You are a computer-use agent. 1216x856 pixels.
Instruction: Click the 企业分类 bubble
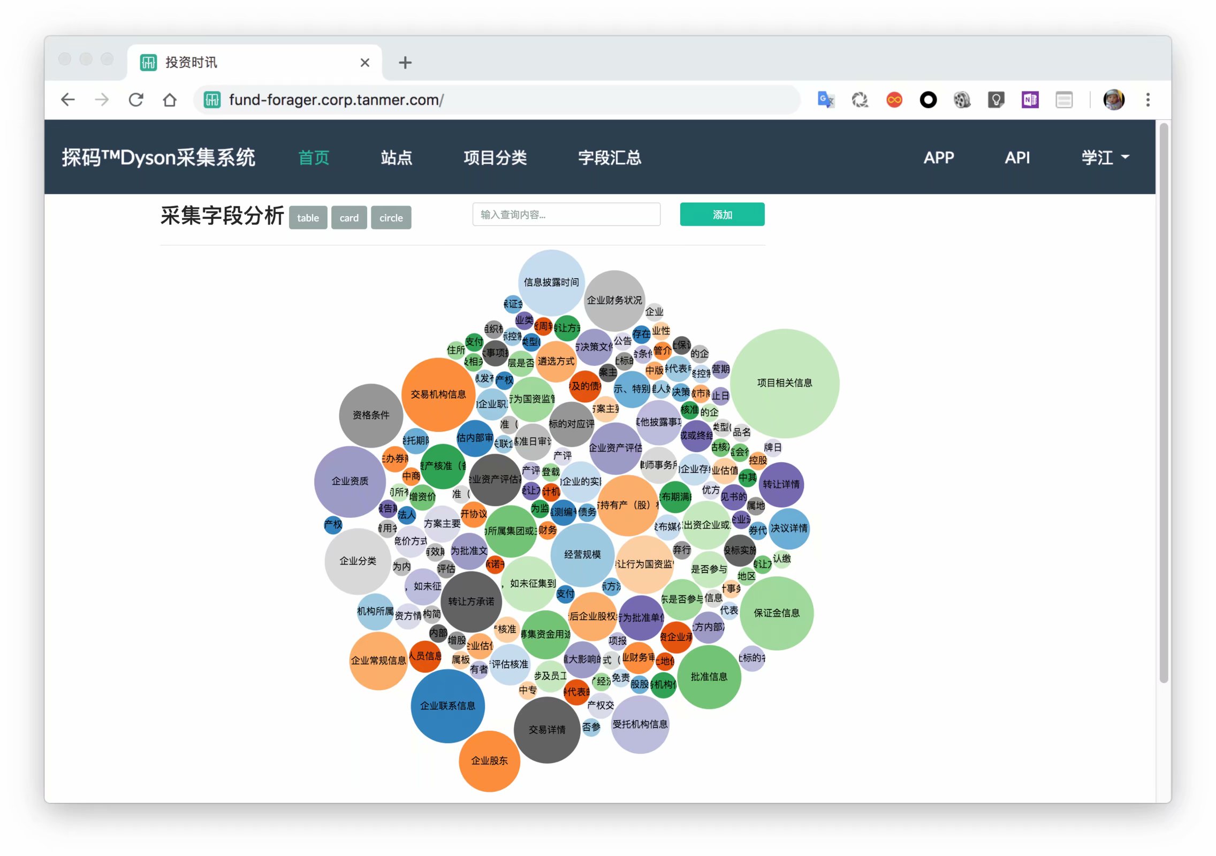pos(358,561)
